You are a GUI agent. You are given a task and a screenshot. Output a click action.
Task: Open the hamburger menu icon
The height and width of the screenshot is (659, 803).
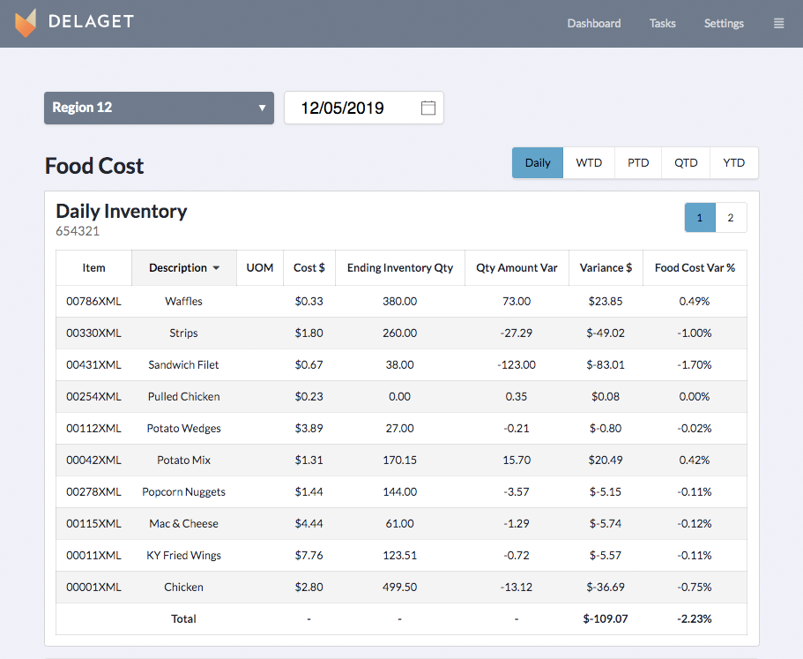(778, 24)
